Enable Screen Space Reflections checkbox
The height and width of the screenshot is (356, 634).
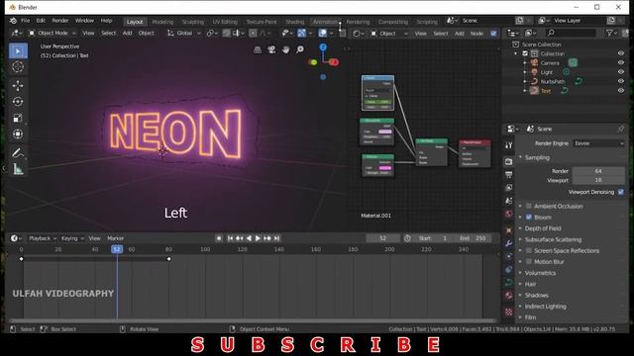click(x=528, y=250)
